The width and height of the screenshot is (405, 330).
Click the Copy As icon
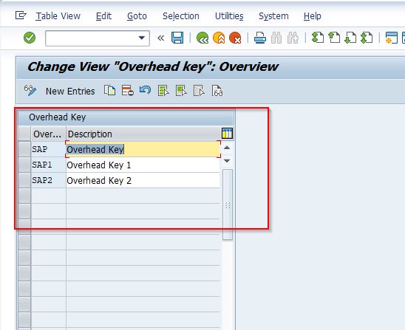[110, 91]
